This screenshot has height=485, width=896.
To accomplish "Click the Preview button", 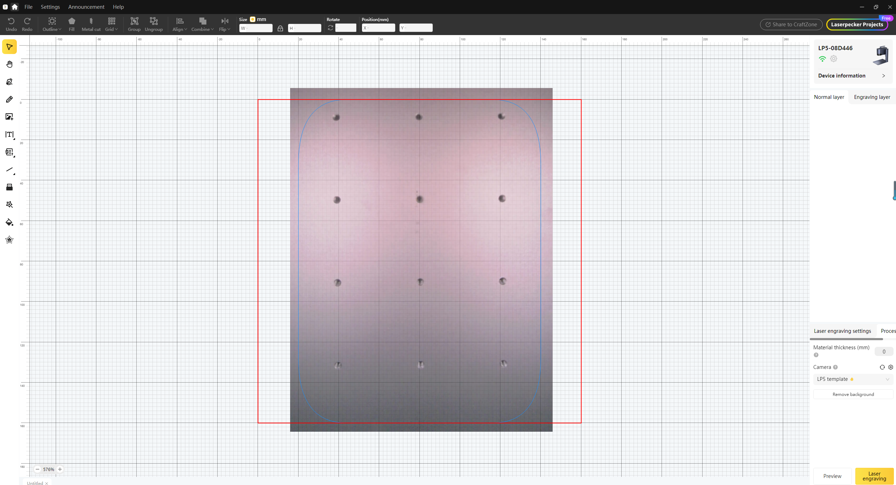I will tap(832, 476).
